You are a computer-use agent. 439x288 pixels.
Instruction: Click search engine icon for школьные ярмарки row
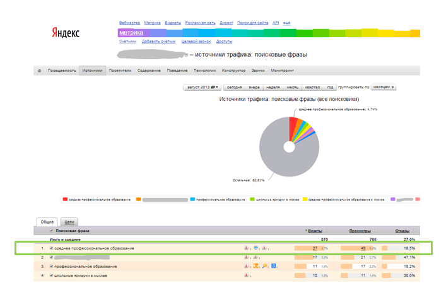point(245,275)
